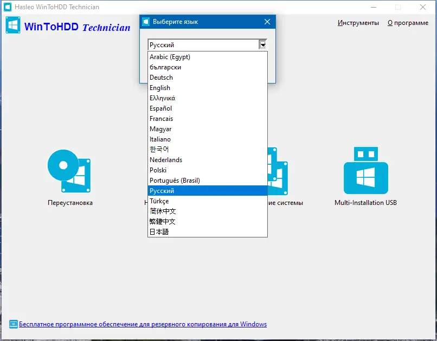The height and width of the screenshot is (341, 437).
Task: Select English from the language list
Action: [160, 87]
